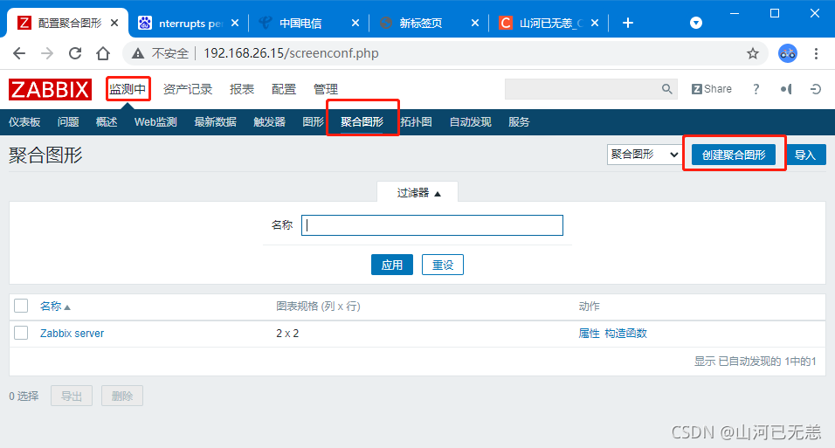Click the not secure warning icon
Image resolution: width=835 pixels, height=448 pixels.
pos(138,53)
